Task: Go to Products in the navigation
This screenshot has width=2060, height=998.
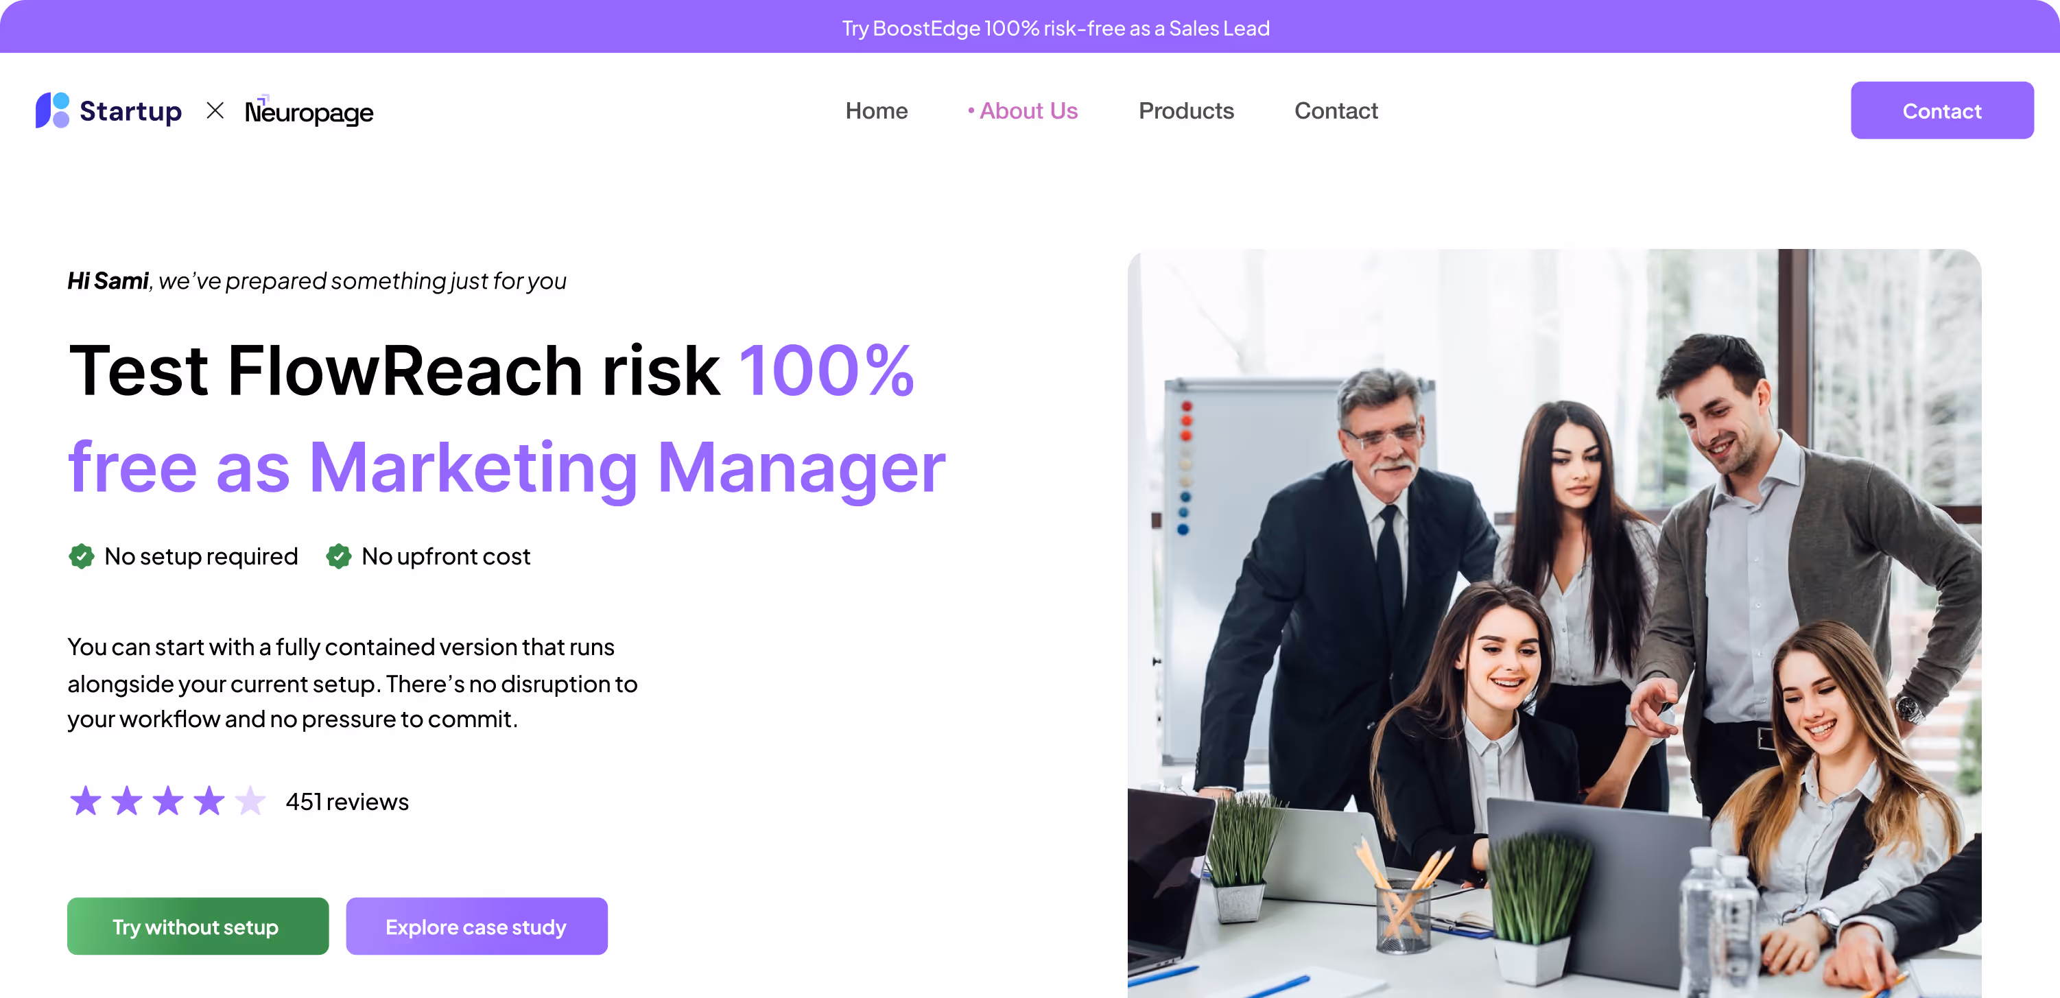Action: coord(1186,110)
